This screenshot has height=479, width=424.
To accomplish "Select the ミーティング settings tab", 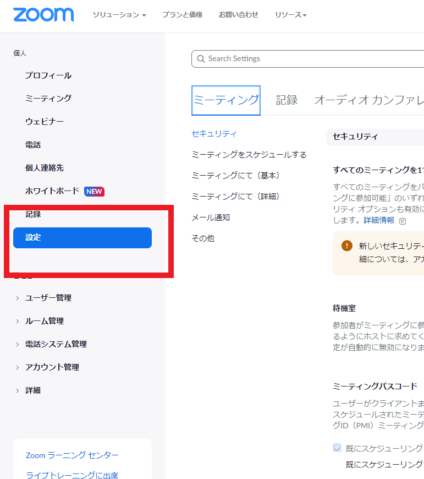I will 225,100.
